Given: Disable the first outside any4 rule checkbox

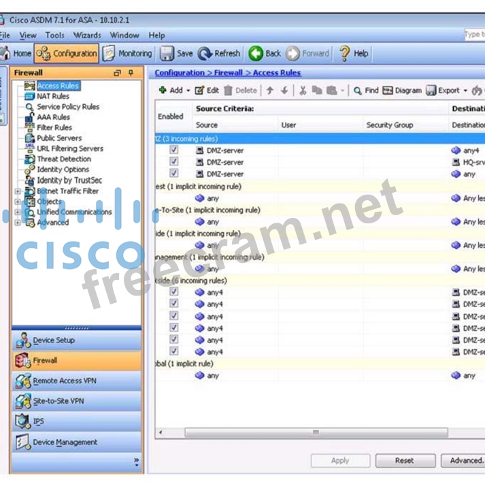Looking at the screenshot, I should 174,292.
